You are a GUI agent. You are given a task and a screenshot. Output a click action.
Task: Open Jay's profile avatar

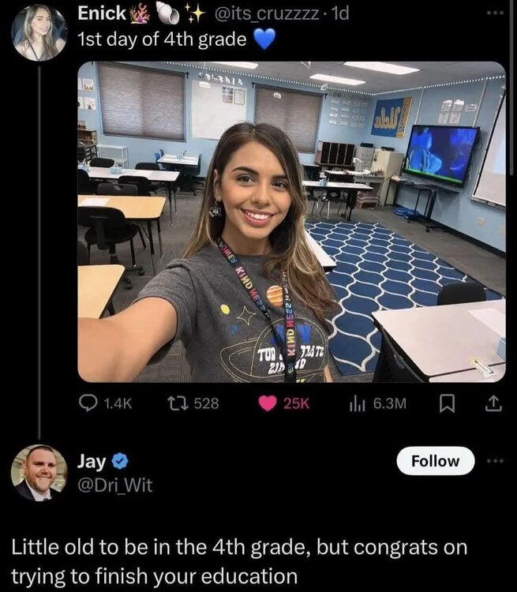(39, 473)
